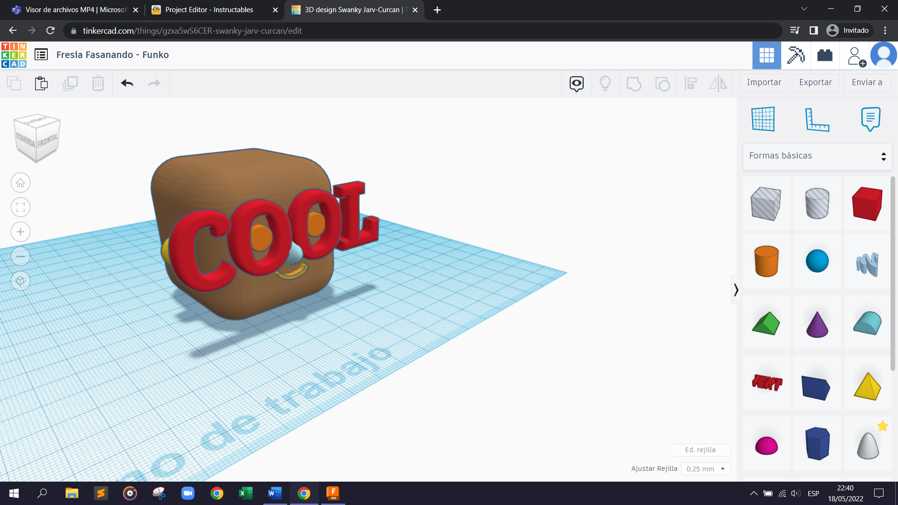Open the Bricks view icon
Image resolution: width=898 pixels, height=505 pixels.
(x=825, y=55)
